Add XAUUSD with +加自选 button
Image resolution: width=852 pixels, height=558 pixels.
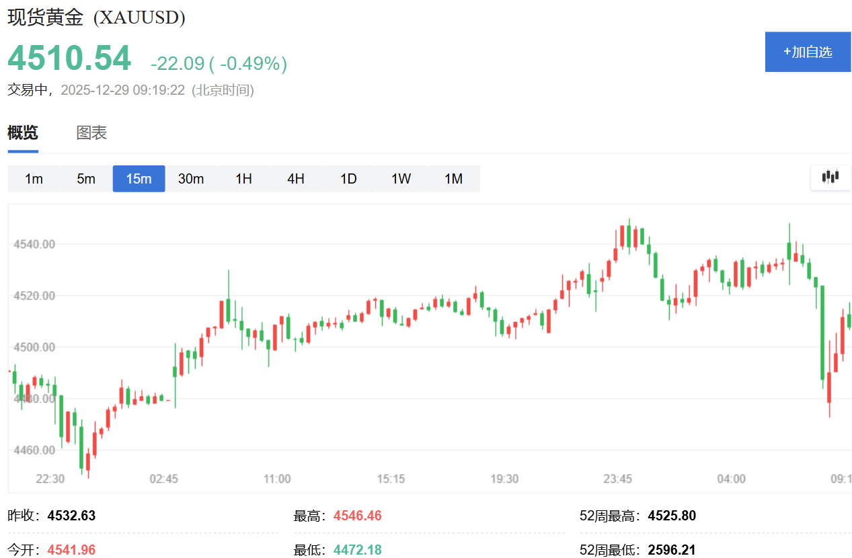(x=808, y=52)
